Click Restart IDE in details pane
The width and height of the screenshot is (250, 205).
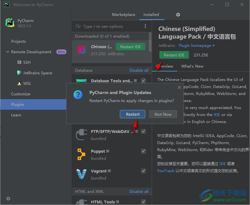[174, 55]
